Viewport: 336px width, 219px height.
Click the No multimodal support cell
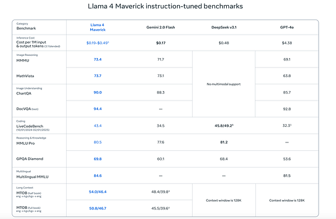click(x=223, y=84)
